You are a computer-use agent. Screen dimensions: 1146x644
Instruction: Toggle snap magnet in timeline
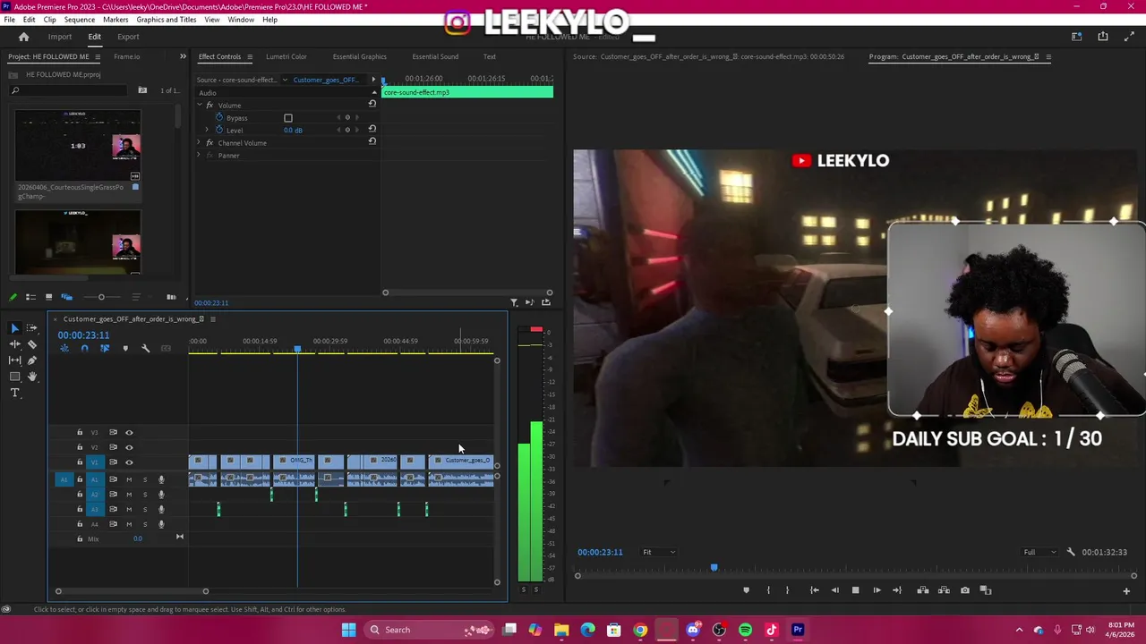(x=84, y=348)
